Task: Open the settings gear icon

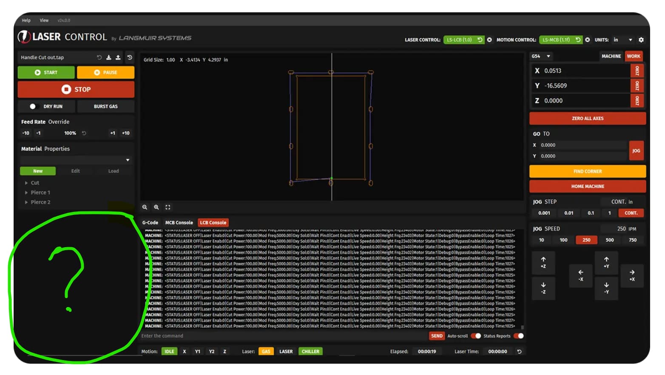Action: pyautogui.click(x=641, y=40)
